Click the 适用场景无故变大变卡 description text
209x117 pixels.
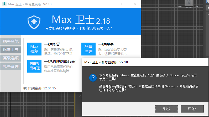coord(112,52)
